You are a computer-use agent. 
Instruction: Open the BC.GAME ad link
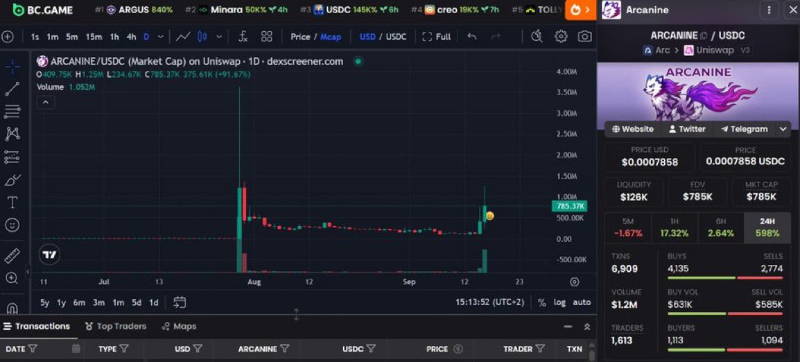(x=43, y=10)
